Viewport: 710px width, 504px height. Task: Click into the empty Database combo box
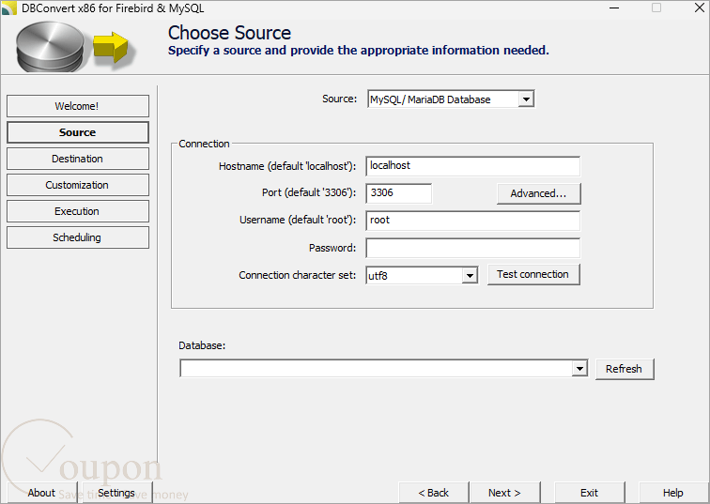383,369
